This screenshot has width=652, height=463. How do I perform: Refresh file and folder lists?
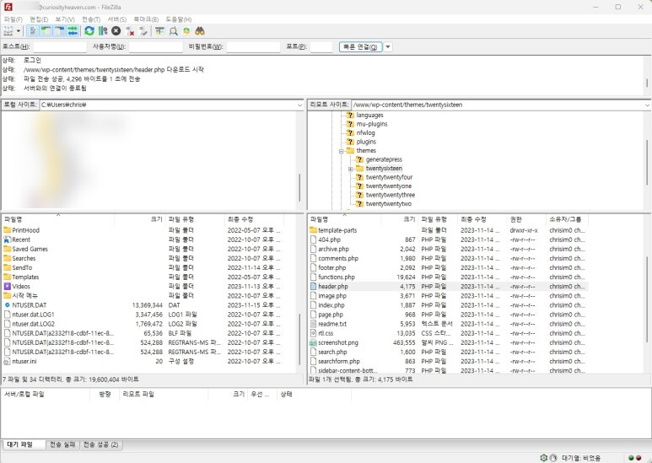89,31
